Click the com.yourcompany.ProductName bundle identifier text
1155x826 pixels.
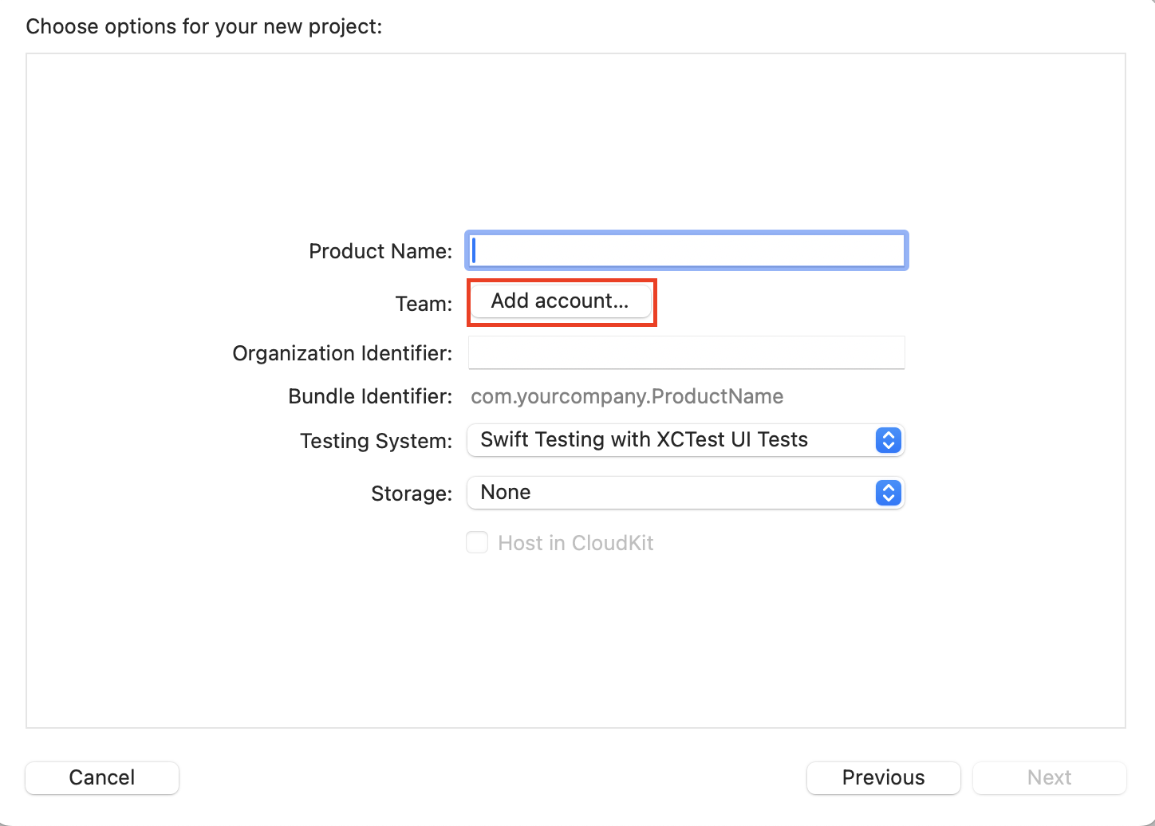[627, 396]
